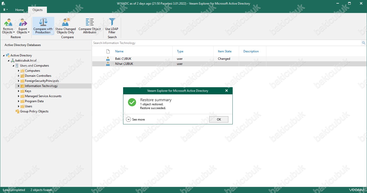Close the Restore summary dialog
This screenshot has width=367, height=193.
pos(227,91)
